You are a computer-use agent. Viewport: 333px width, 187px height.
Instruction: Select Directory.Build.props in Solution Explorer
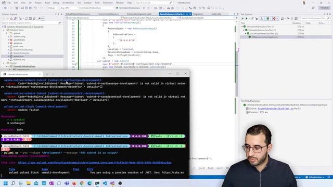point(23,50)
